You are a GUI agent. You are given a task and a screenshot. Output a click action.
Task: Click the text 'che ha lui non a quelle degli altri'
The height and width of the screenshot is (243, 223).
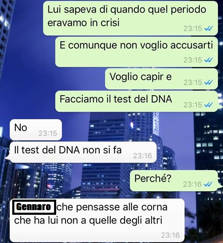(88, 220)
